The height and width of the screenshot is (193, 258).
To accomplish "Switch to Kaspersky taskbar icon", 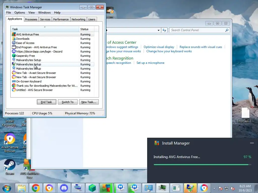I will pyautogui.click(x=92, y=188).
